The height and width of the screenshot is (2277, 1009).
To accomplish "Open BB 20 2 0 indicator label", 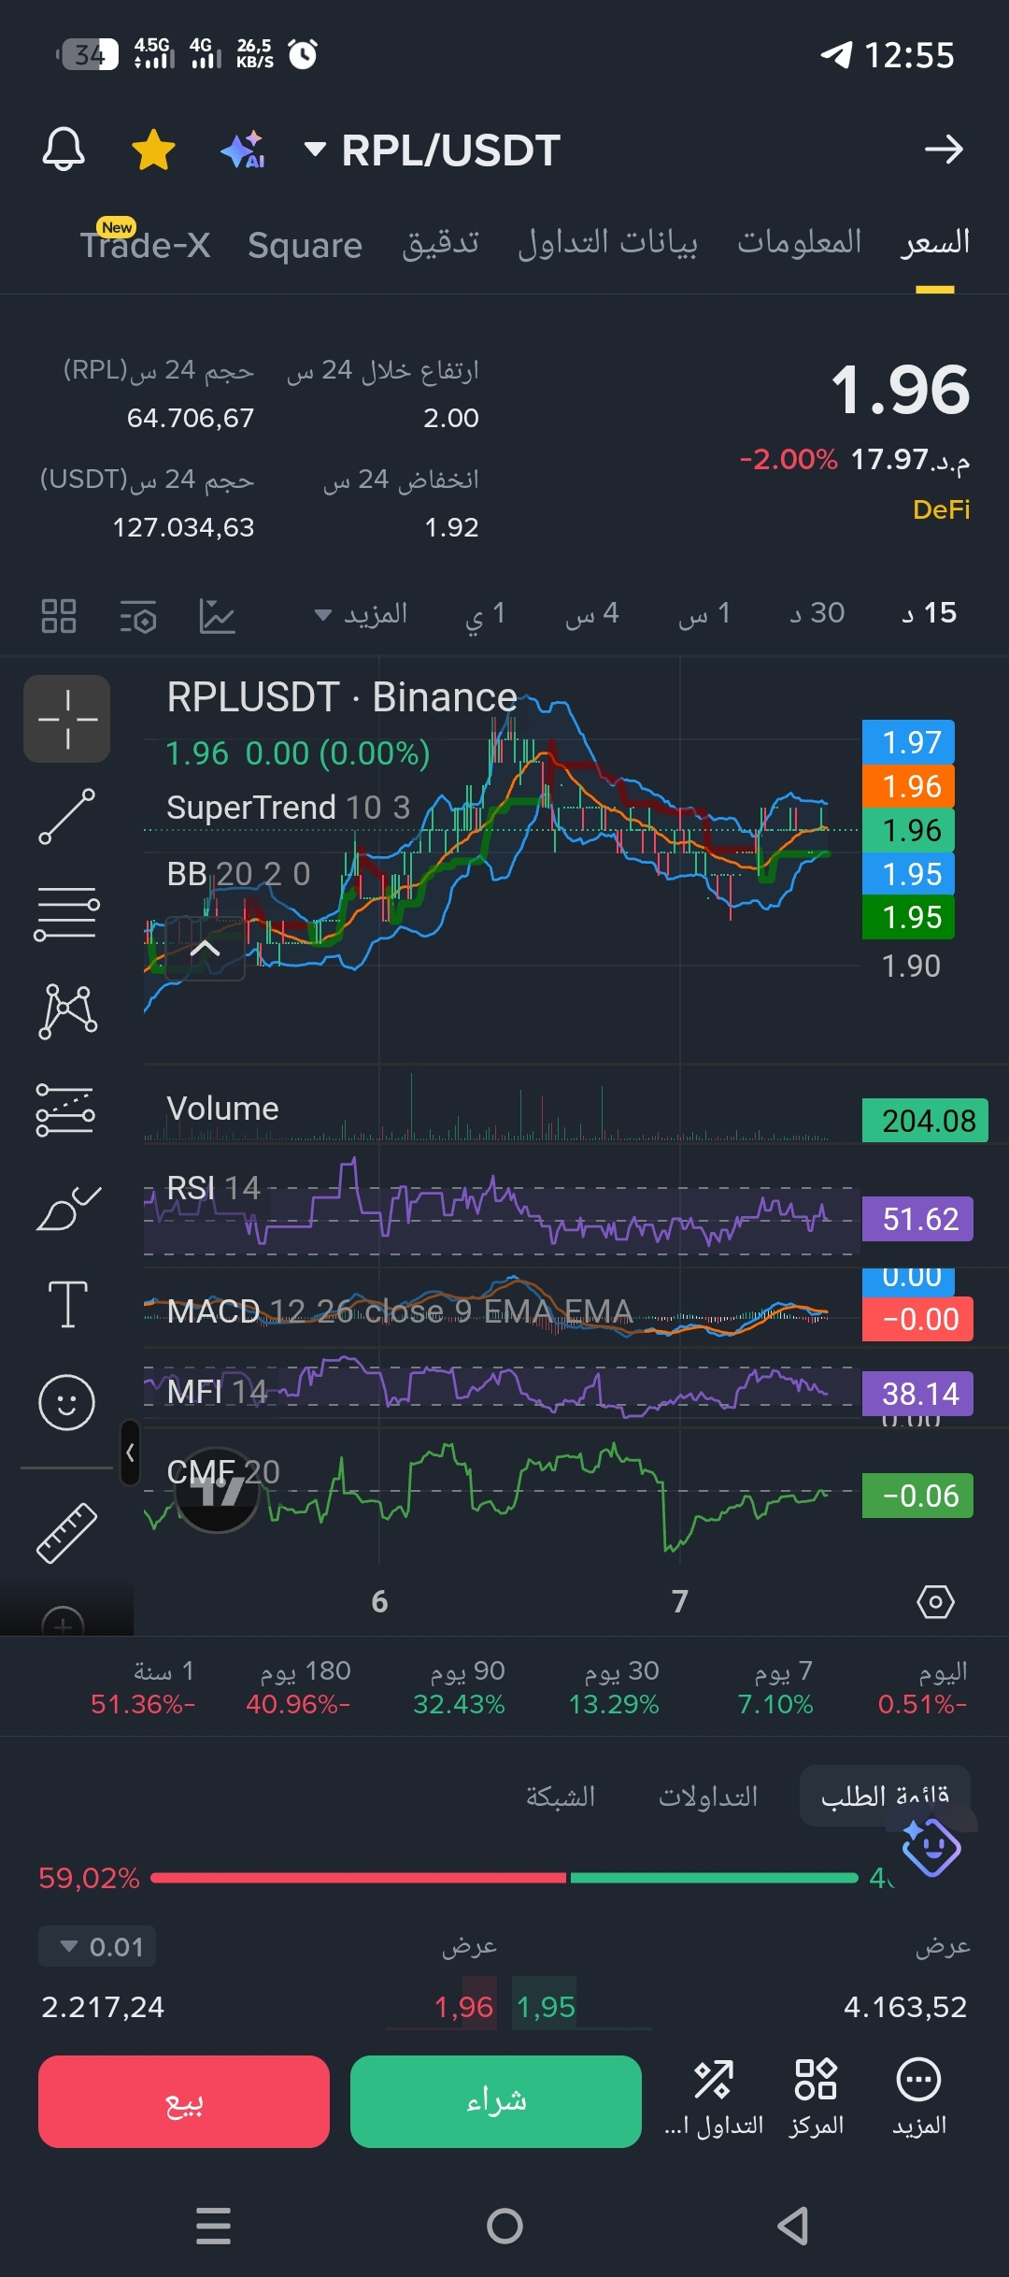I will click(238, 874).
